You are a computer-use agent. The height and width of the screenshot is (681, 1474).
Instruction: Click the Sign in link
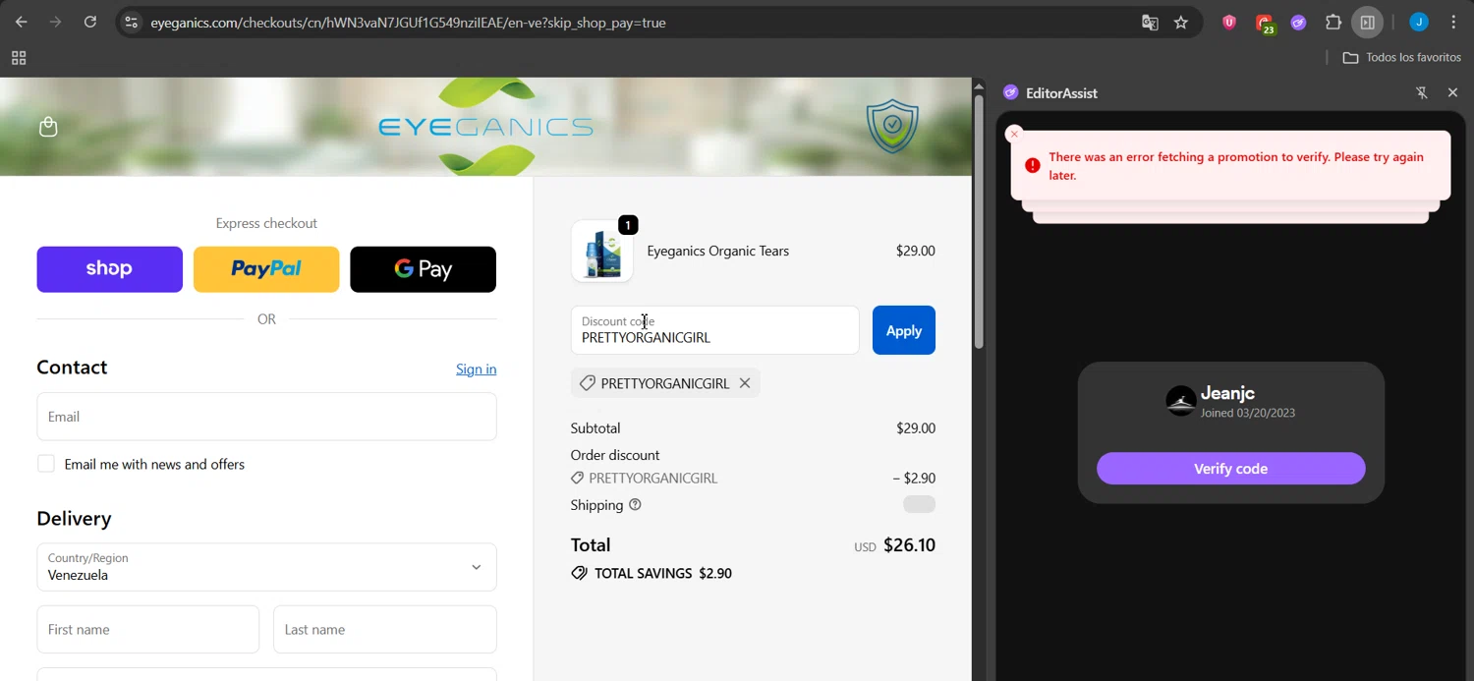click(x=476, y=369)
